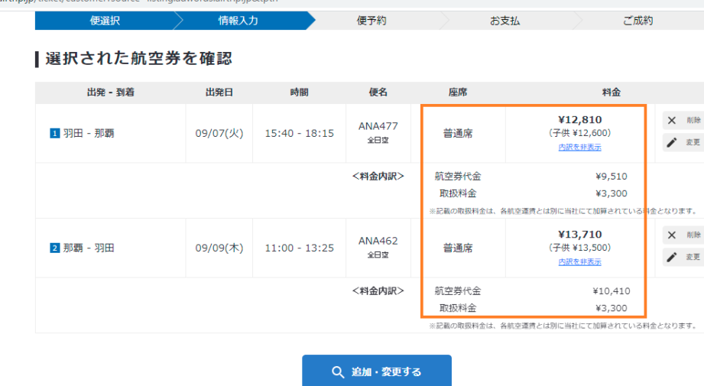
Task: Hide fare breakdown under ¥12,810 via 内訳を非表示
Action: pos(579,148)
